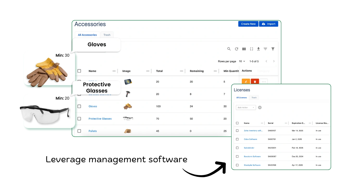346x189 pixels.
Task: Open the show/hide columns icon
Action: coord(244,49)
